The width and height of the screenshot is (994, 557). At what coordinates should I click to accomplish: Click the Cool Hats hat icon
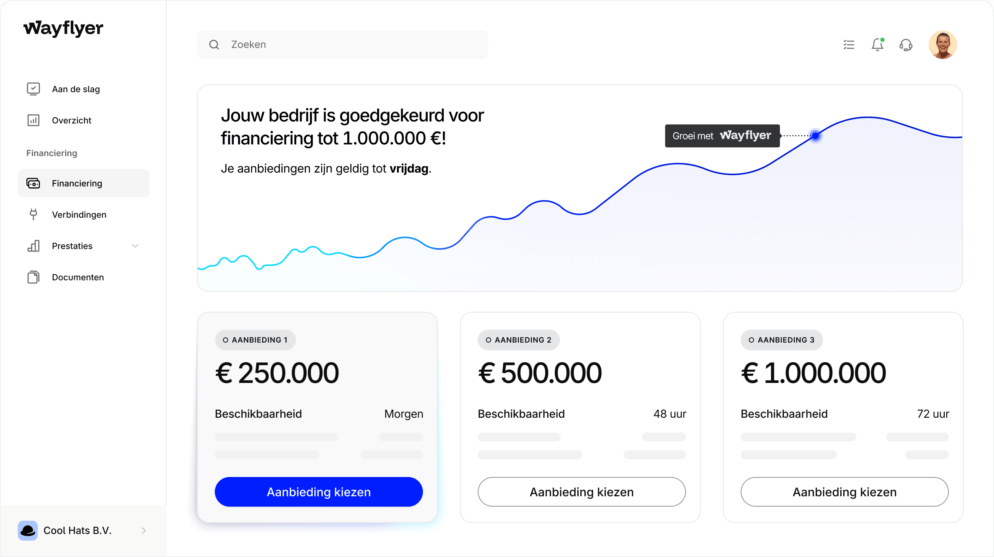click(27, 530)
